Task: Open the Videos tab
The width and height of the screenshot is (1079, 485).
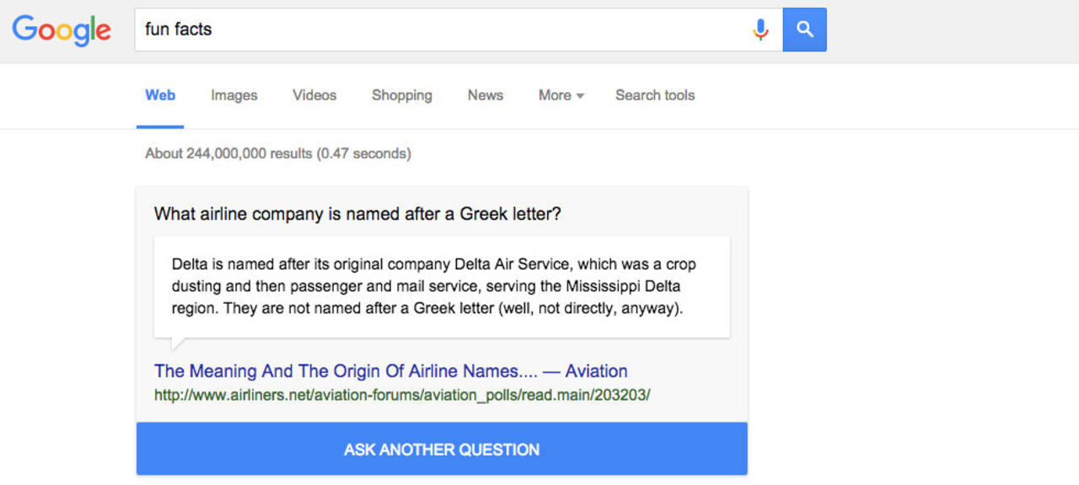Action: pos(314,95)
